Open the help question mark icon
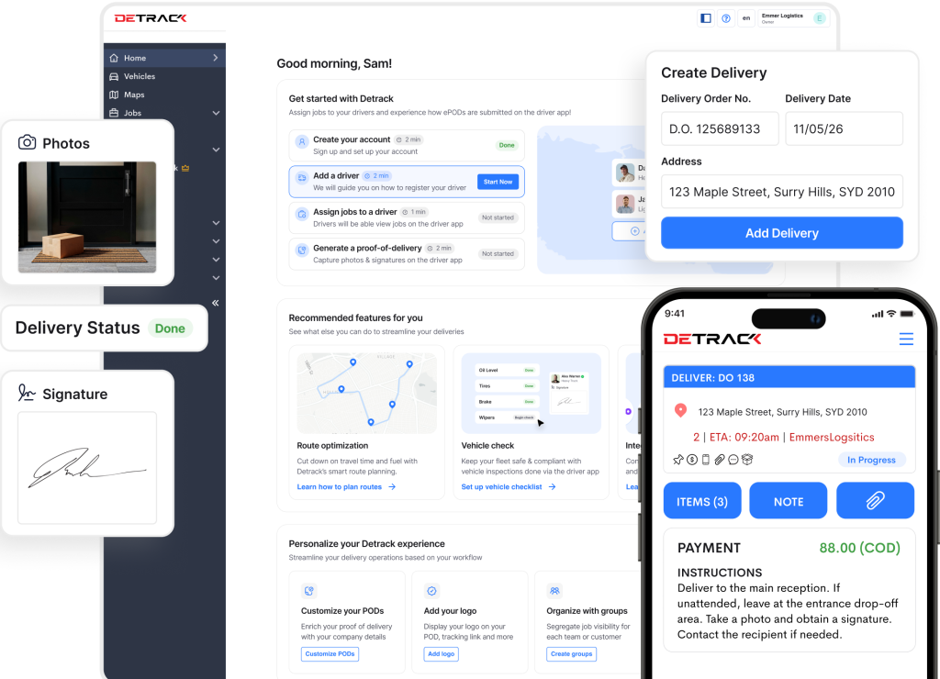Image resolution: width=940 pixels, height=679 pixels. point(726,18)
